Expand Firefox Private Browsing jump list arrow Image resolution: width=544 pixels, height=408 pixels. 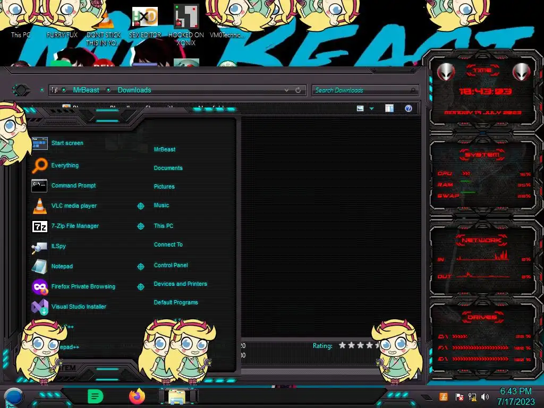coord(141,287)
